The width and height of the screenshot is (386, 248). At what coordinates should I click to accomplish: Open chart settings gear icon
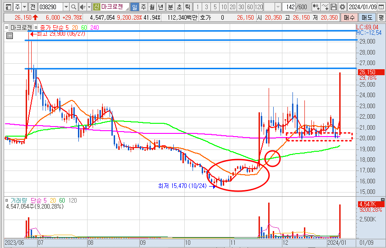(342, 7)
